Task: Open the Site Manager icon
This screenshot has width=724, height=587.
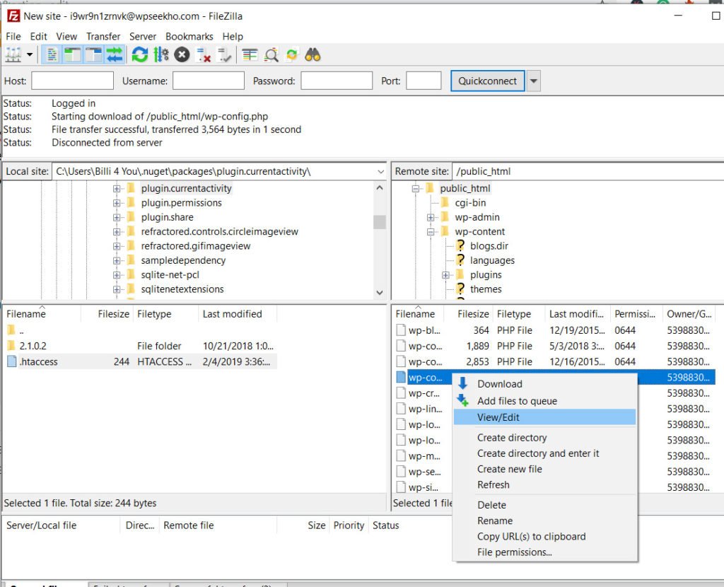Action: 13,55
